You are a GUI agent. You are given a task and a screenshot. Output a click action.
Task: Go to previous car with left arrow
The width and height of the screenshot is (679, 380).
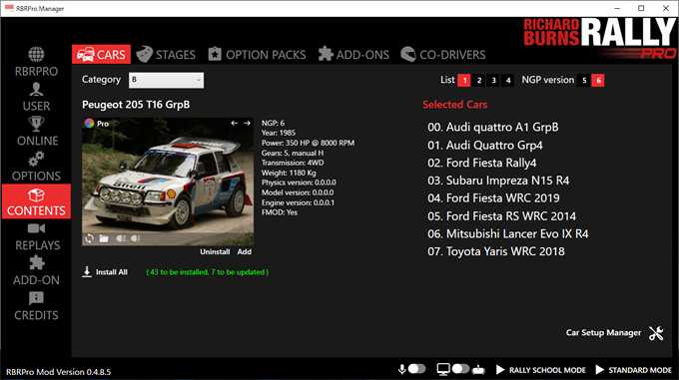click(x=235, y=124)
